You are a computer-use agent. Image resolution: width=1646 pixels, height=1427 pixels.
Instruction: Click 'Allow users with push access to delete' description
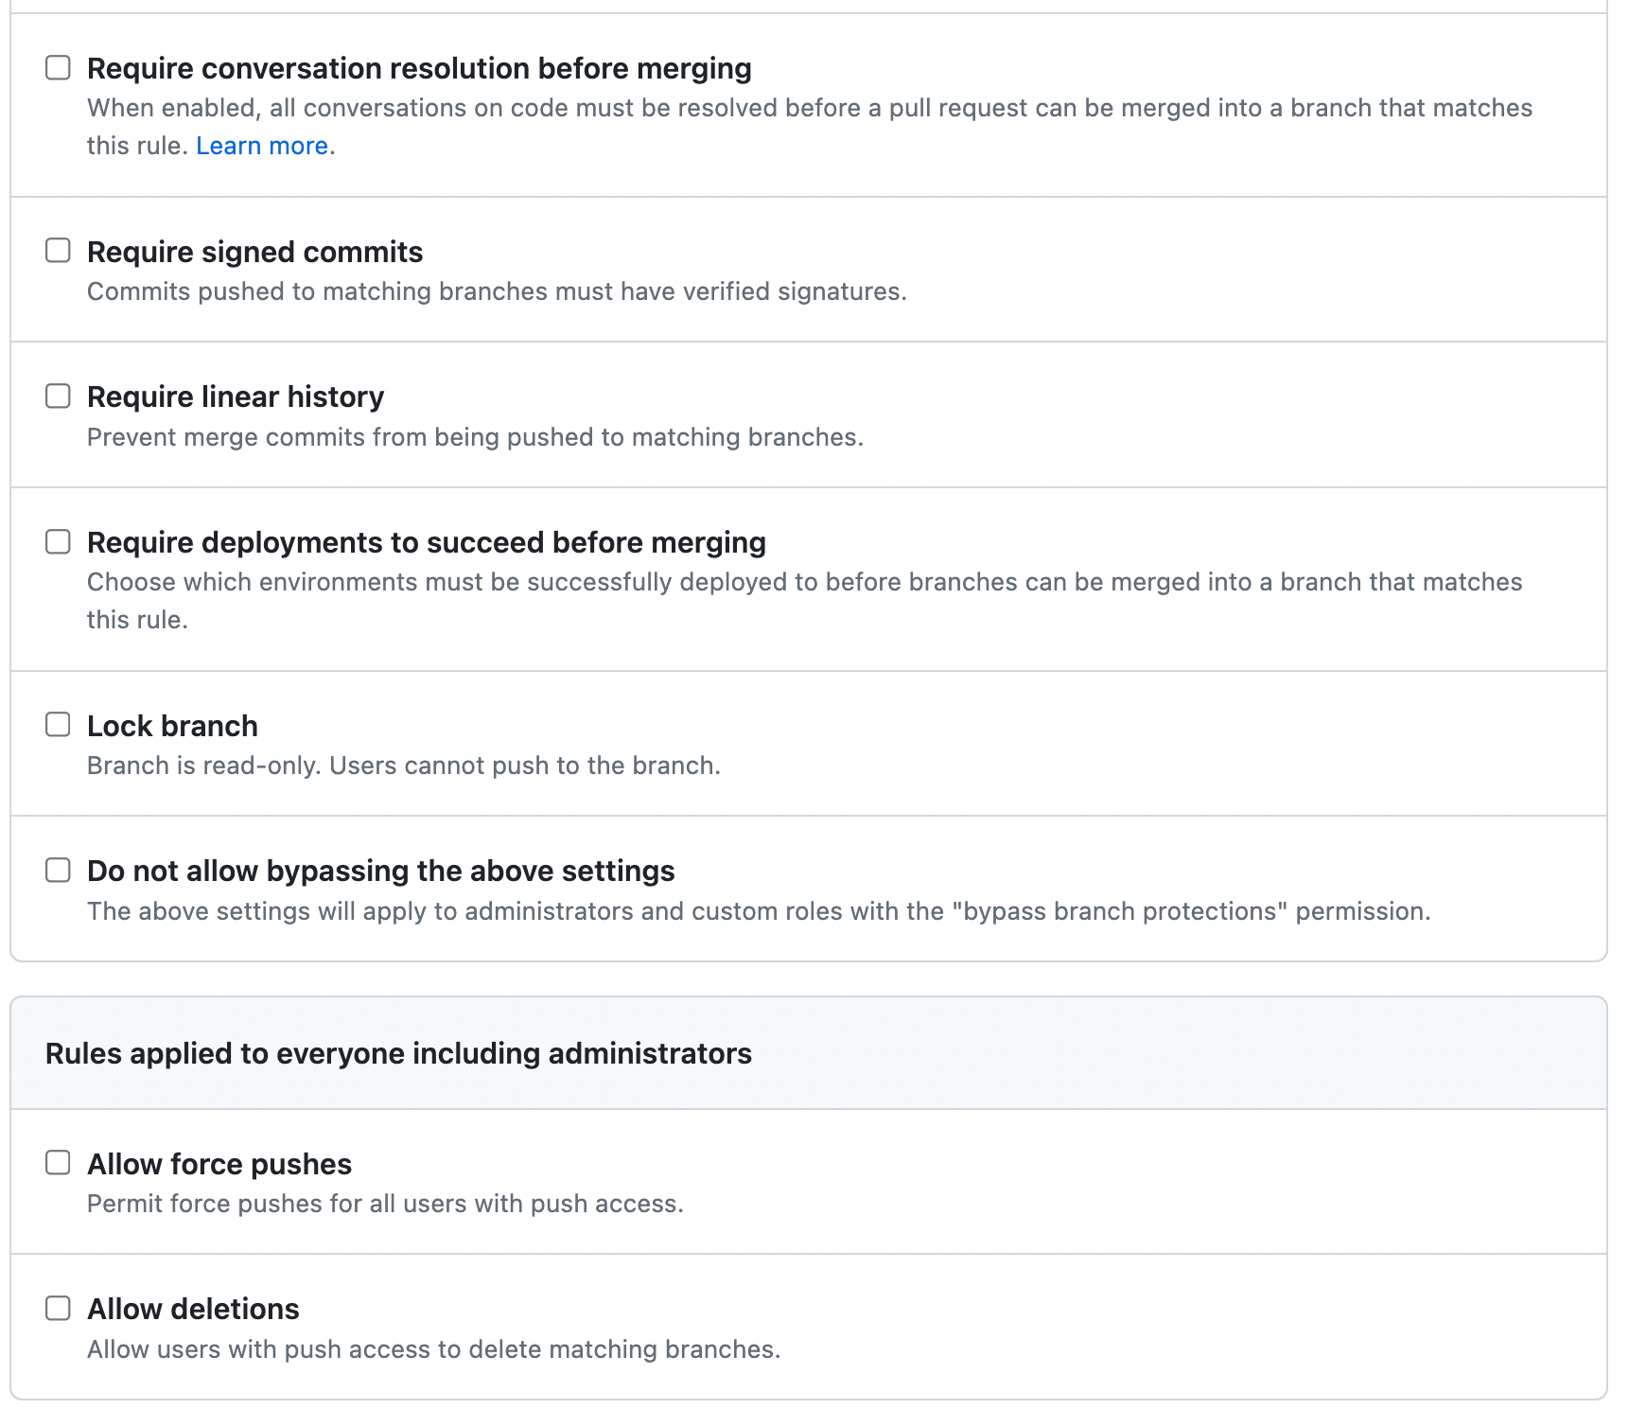click(433, 1349)
